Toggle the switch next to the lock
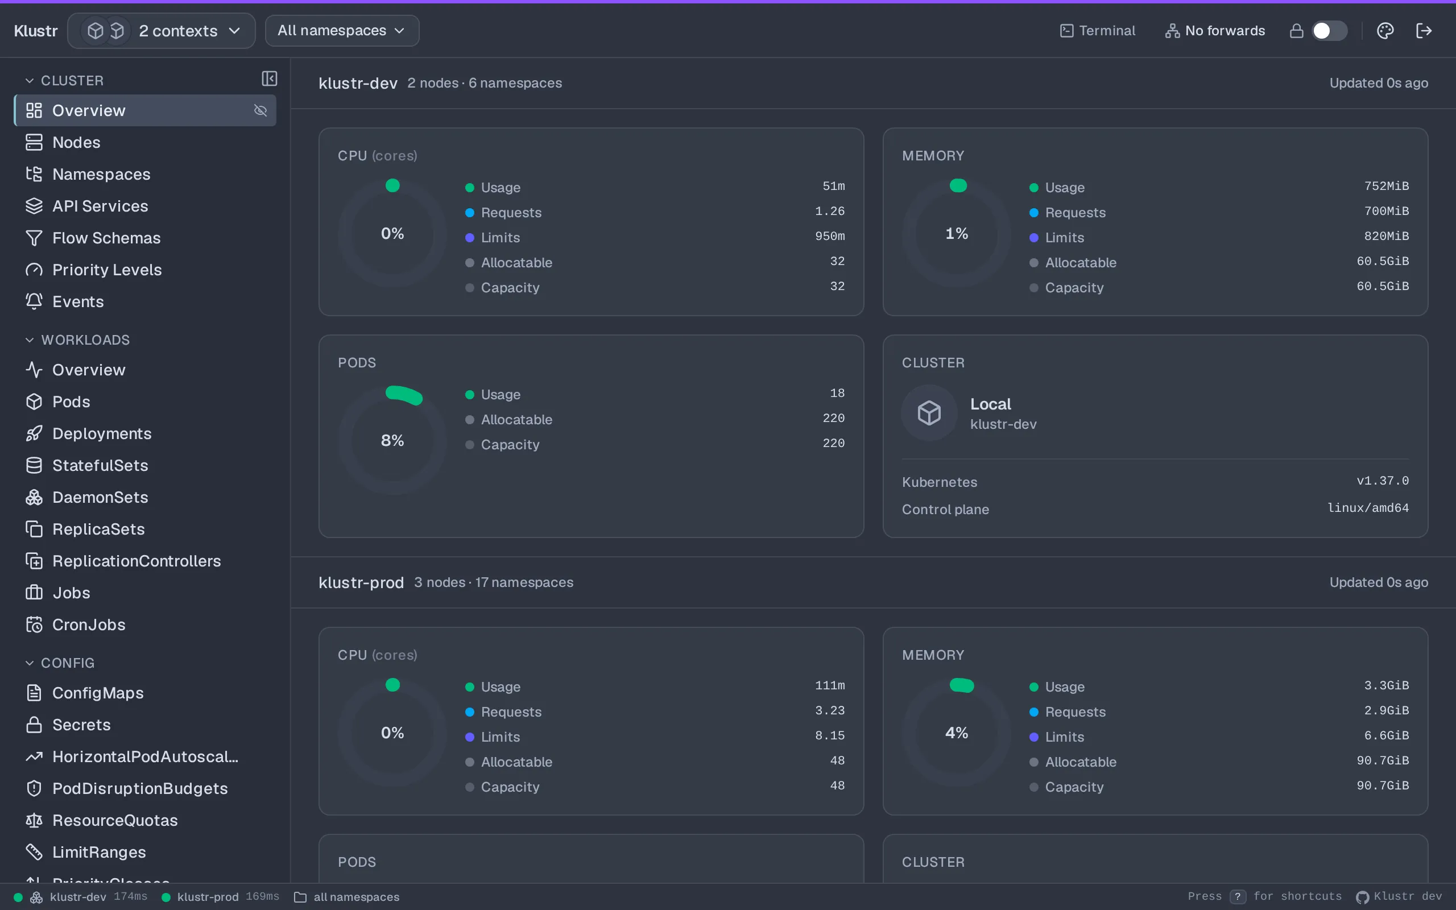This screenshot has width=1456, height=910. [x=1330, y=31]
